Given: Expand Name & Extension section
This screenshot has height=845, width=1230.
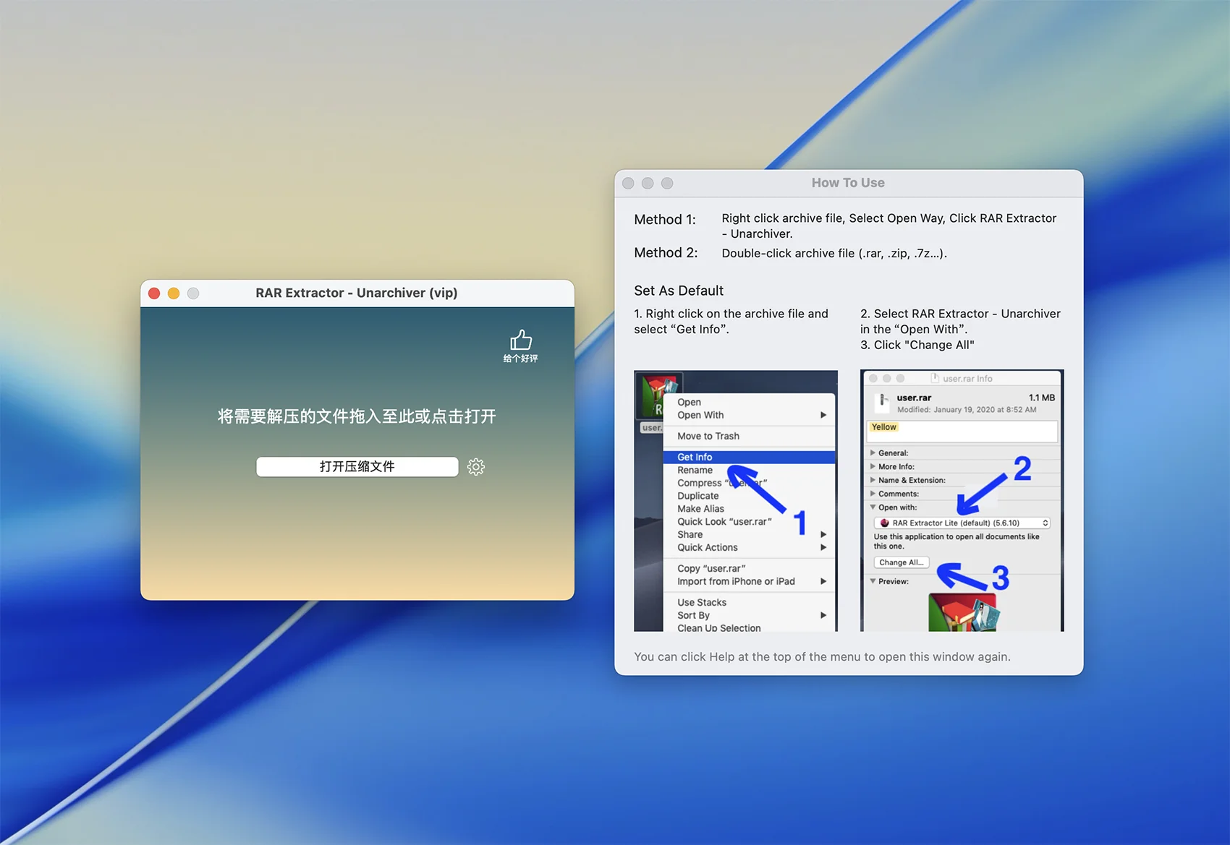Looking at the screenshot, I should point(873,480).
